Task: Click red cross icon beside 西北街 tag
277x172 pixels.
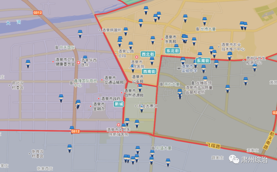Action: [136, 57]
